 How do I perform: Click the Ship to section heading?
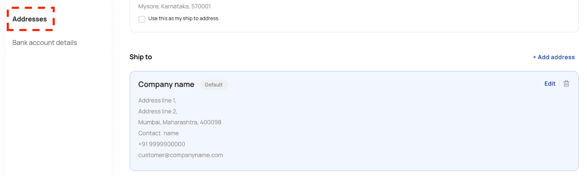141,57
